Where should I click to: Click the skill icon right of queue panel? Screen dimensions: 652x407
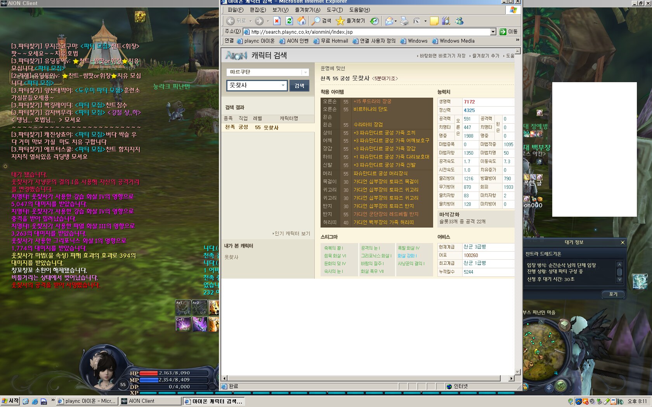640,281
